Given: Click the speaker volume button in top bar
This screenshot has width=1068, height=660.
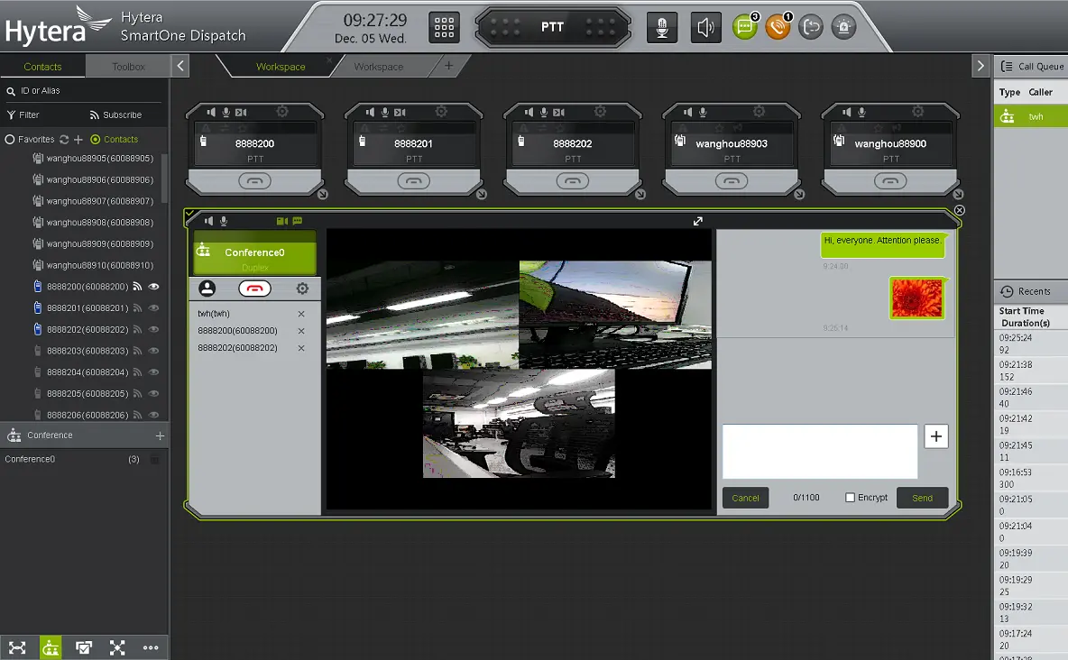Looking at the screenshot, I should coord(705,27).
